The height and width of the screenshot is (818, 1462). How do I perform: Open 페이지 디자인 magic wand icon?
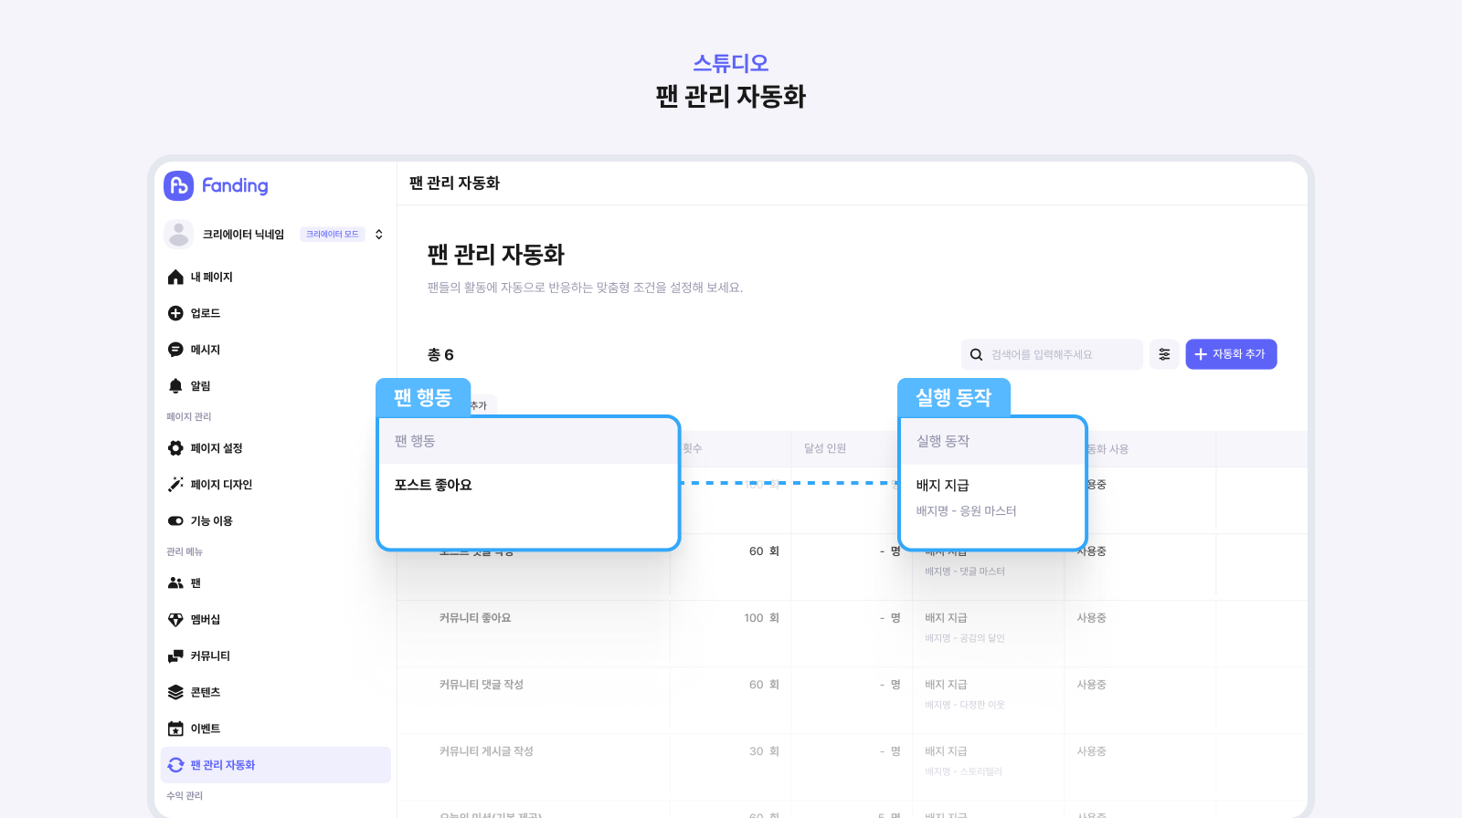click(175, 485)
